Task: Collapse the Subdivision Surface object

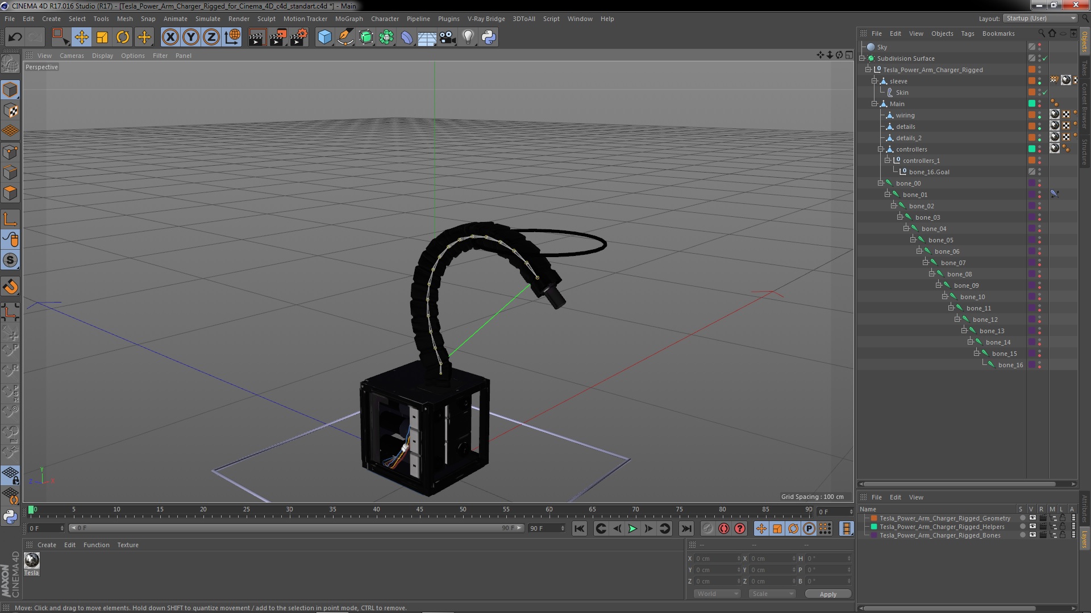Action: click(862, 58)
